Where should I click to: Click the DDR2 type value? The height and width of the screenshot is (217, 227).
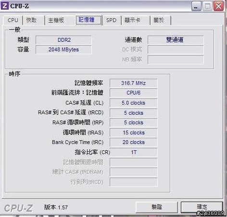[63, 40]
